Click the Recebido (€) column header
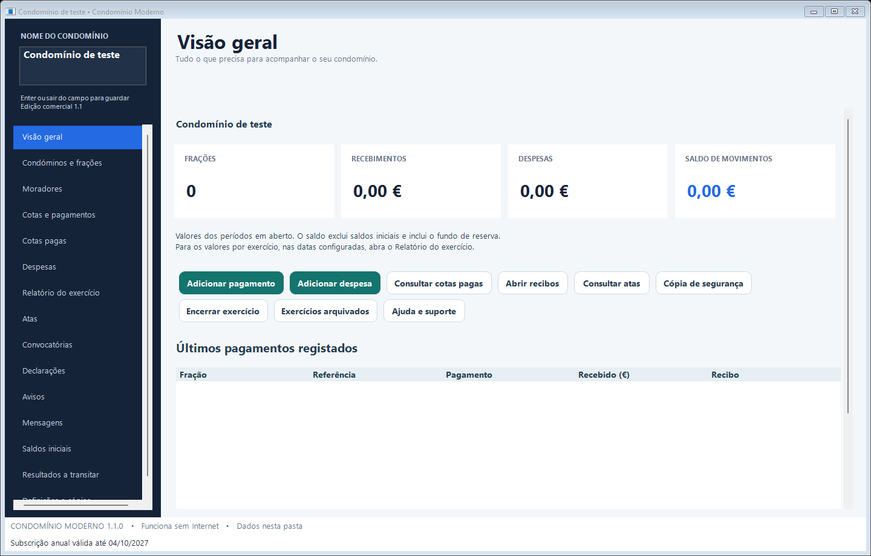Screen dimensions: 871x556 point(641,375)
